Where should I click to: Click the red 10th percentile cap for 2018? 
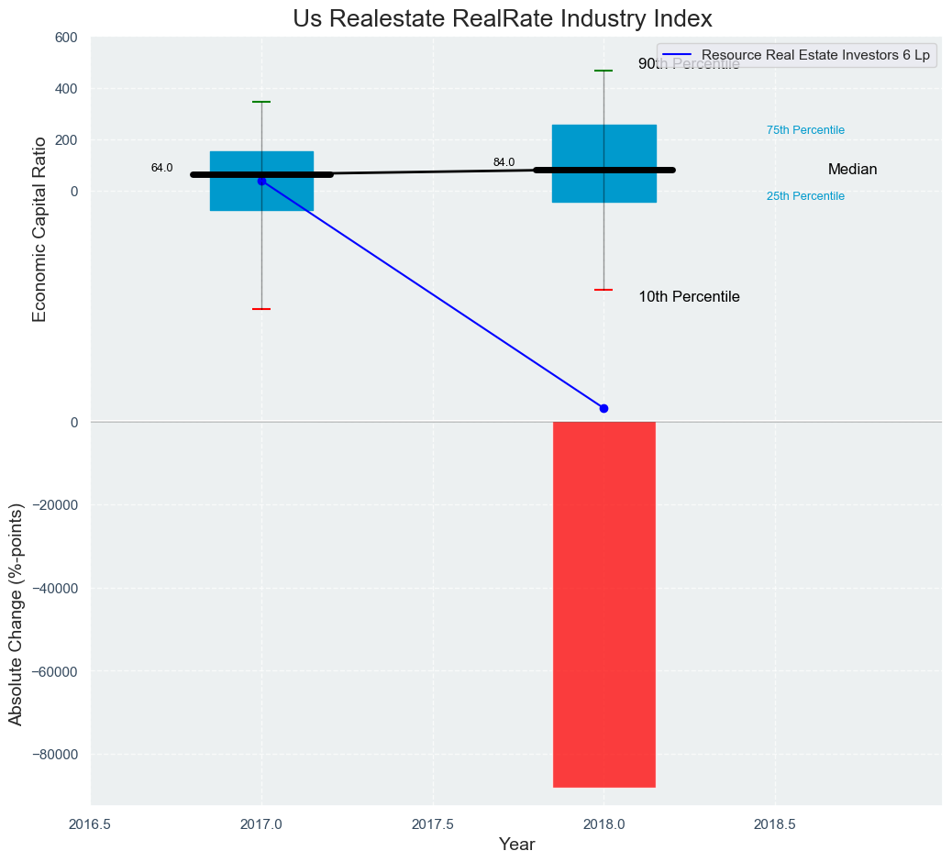point(603,290)
